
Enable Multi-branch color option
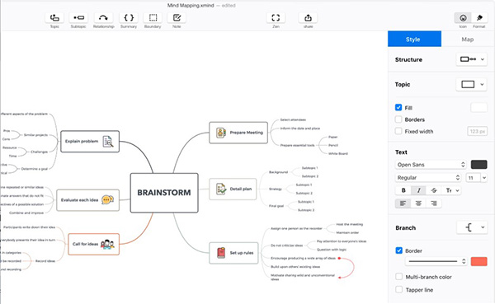coord(399,277)
